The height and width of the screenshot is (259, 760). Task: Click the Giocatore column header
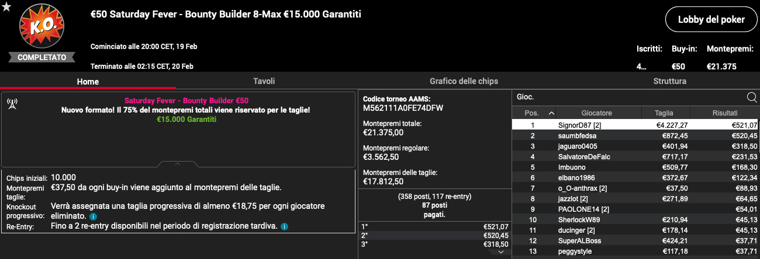coord(596,113)
